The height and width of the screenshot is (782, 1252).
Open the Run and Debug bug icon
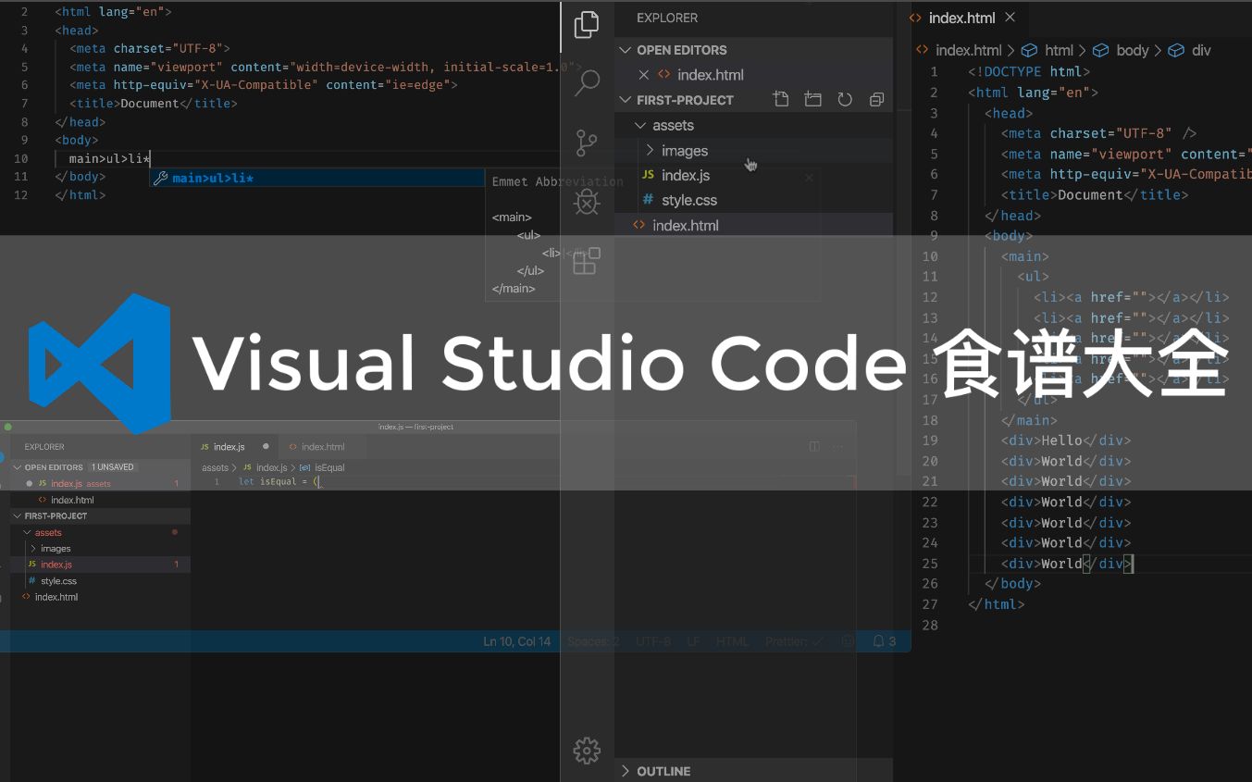pos(587,202)
